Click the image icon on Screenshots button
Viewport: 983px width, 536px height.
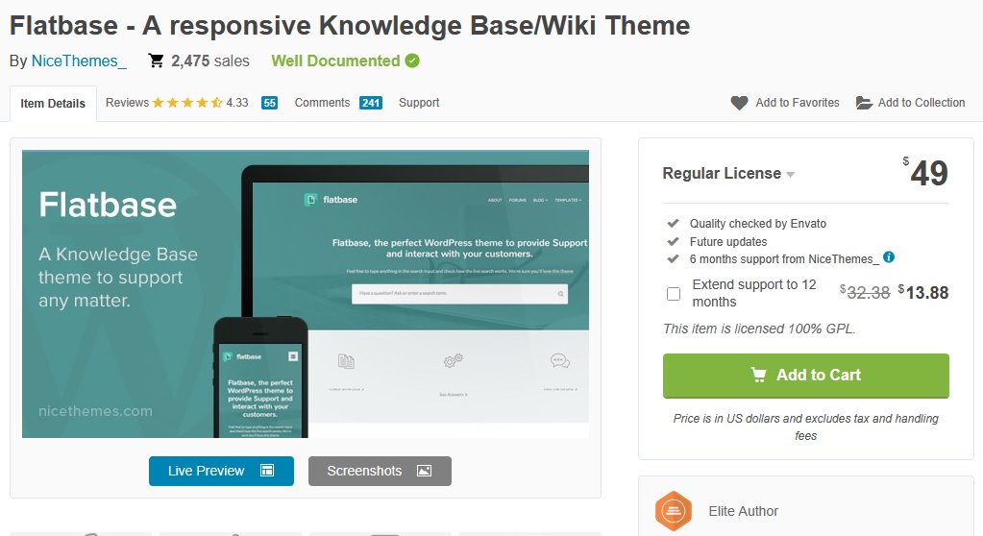point(425,471)
